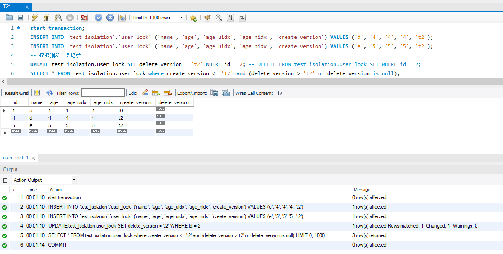Select name cell 'd'
The image size is (503, 254).
point(37,118)
